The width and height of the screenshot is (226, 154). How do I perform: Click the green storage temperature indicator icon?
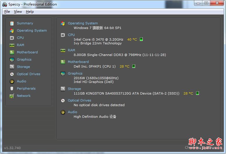197,93
